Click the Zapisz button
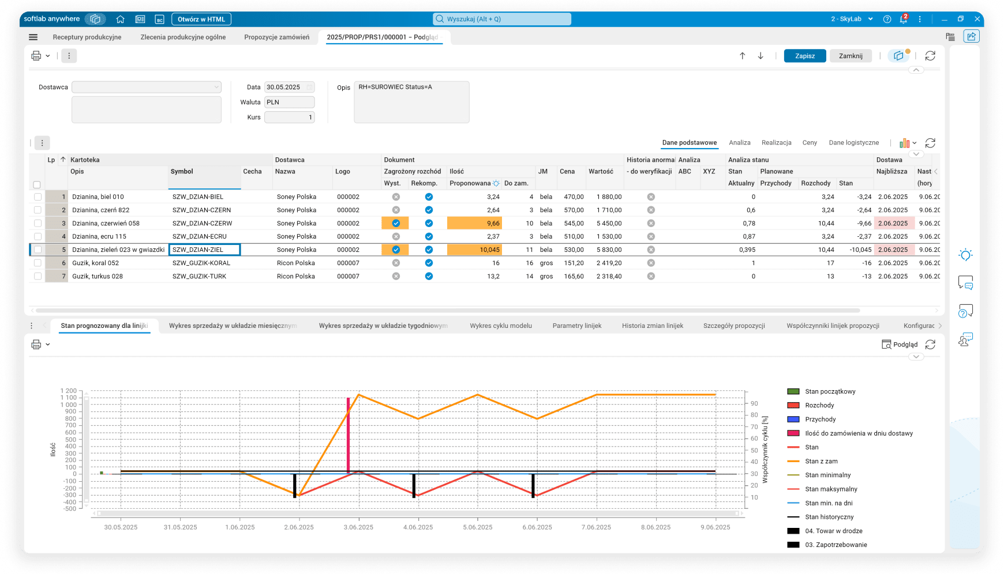The width and height of the screenshot is (1004, 574). (x=804, y=56)
